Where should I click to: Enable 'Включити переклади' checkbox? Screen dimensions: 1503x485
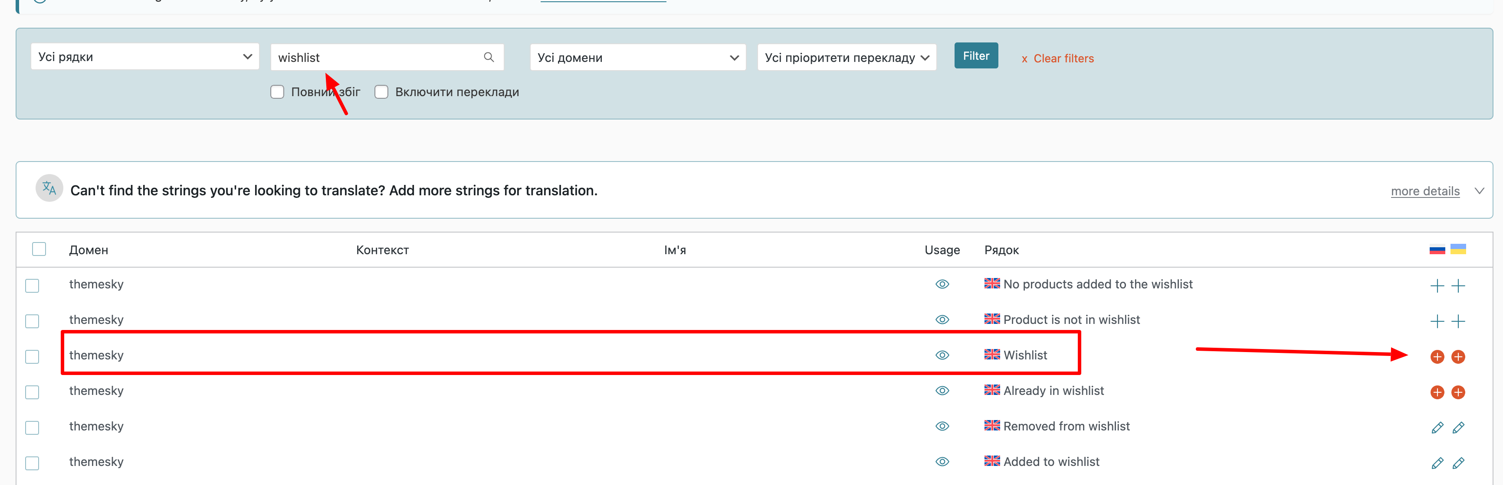[x=381, y=92]
